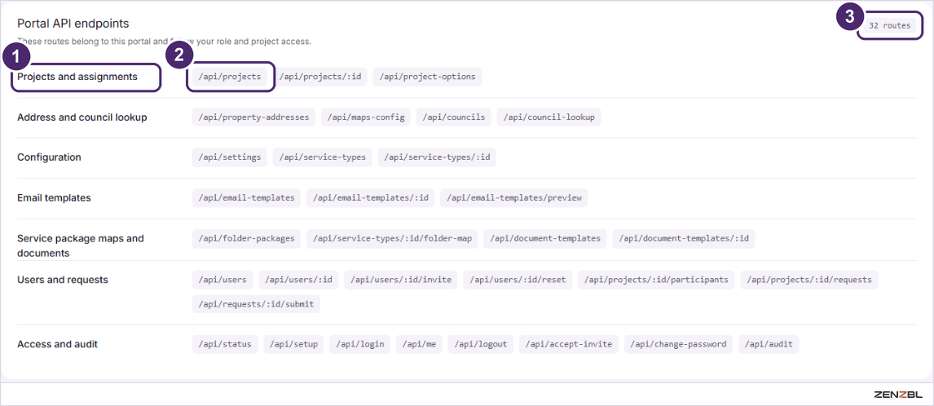The height and width of the screenshot is (406, 934).
Task: Click the /api/council-lookup endpoint
Action: 549,117
